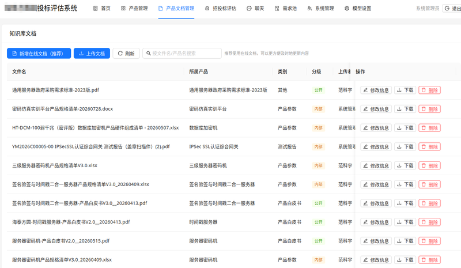Edit info for 通用服务器政府采购需求标准-2023版.pdf
This screenshot has height=268, width=461.
(x=376, y=90)
